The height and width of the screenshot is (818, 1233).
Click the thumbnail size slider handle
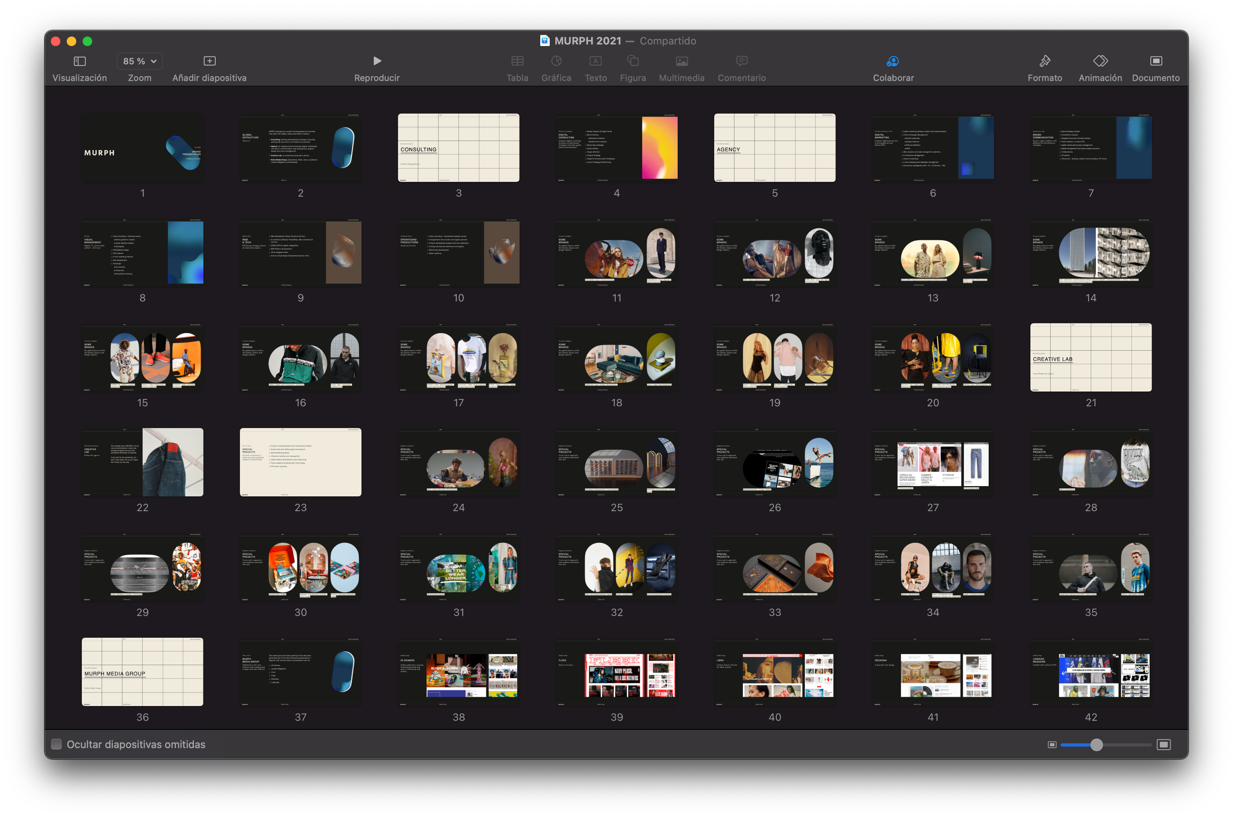click(x=1096, y=745)
